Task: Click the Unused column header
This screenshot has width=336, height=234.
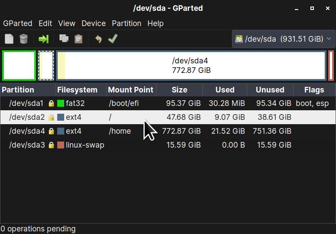Action: (270, 90)
